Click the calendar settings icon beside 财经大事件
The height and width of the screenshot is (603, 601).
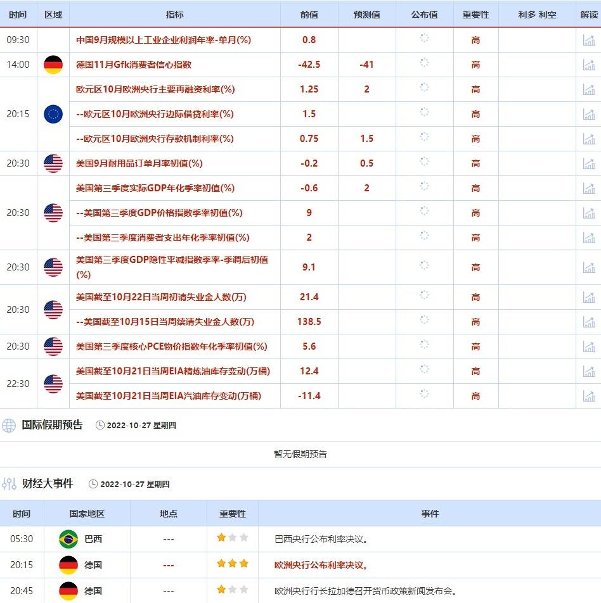pyautogui.click(x=9, y=484)
